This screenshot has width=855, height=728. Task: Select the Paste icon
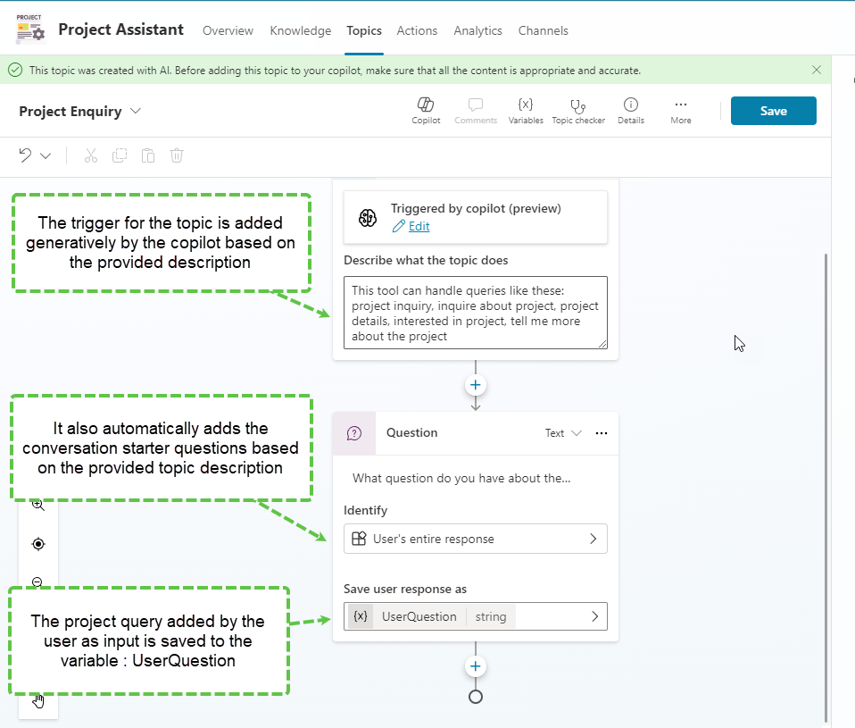(x=148, y=155)
